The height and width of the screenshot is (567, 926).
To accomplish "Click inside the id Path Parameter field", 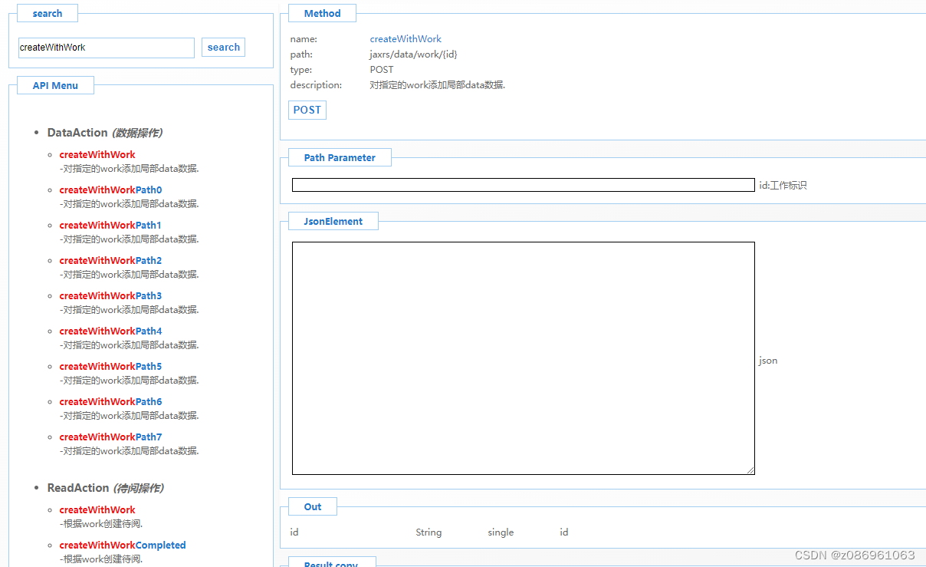I will click(523, 184).
